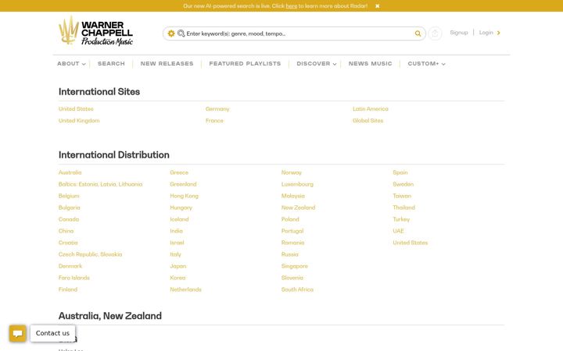
Task: Select Finland distribution link
Action: click(x=68, y=289)
